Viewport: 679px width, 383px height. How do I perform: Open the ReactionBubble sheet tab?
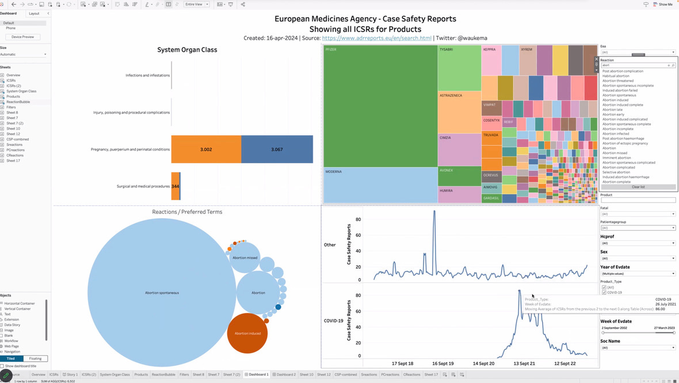163,375
